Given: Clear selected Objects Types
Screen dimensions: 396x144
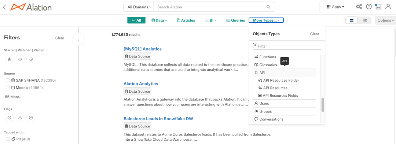Looking at the screenshot, I should point(315,34).
